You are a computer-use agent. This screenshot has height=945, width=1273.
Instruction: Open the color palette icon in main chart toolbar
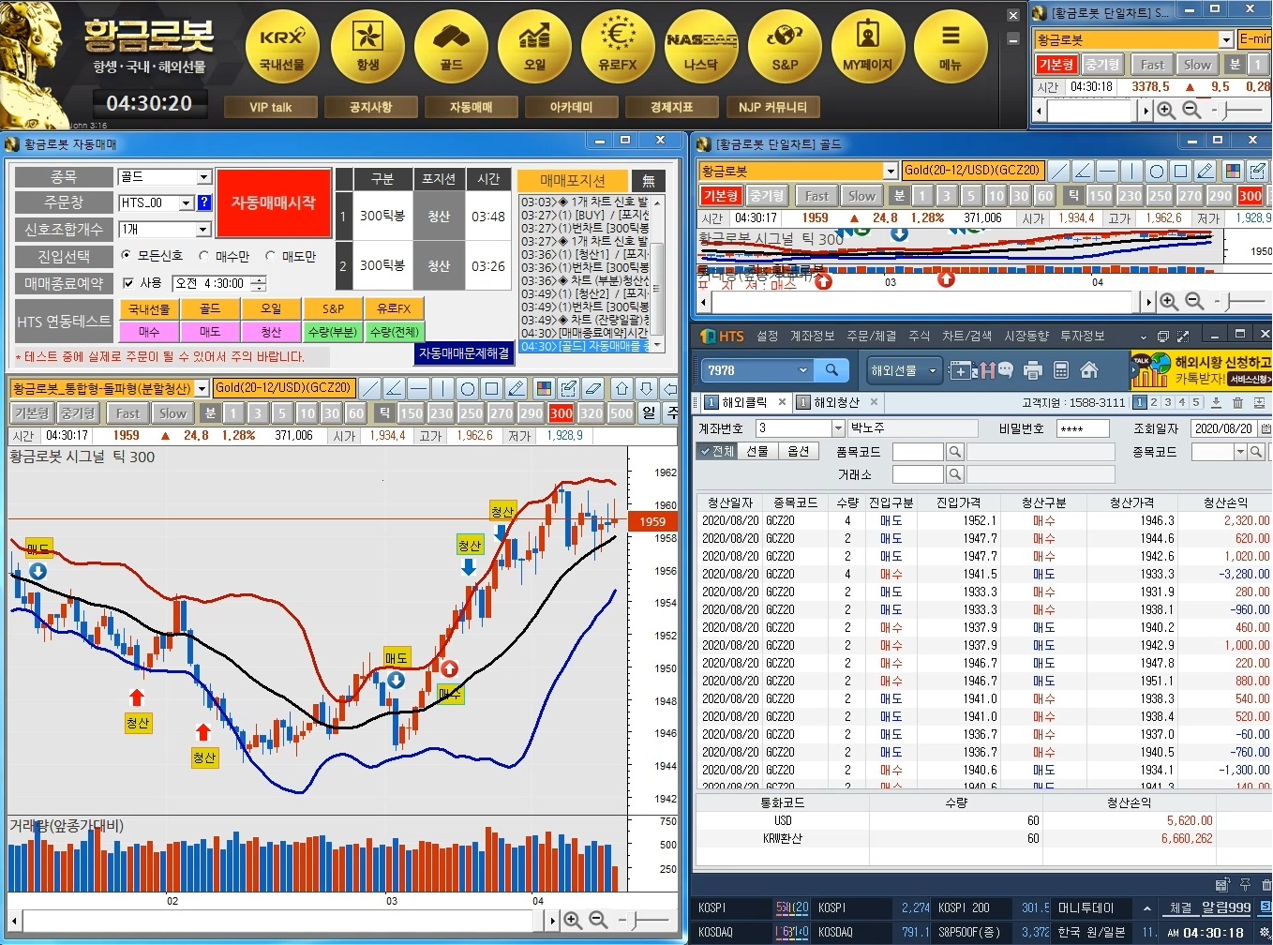click(544, 388)
